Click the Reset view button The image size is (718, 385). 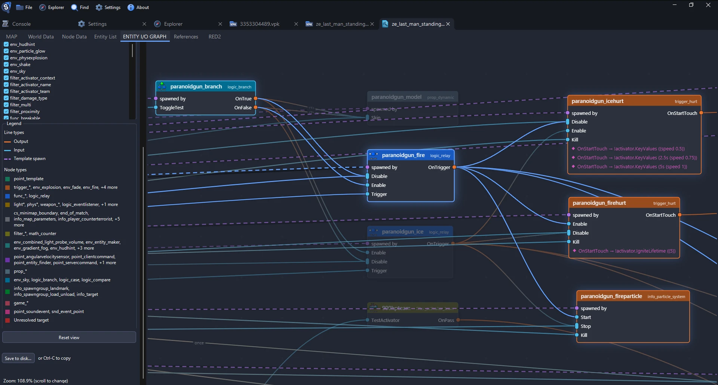pyautogui.click(x=69, y=337)
